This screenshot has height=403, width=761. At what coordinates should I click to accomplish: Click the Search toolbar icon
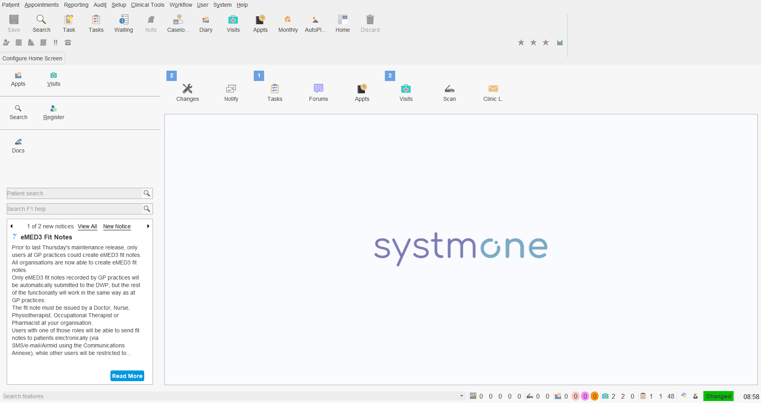point(41,23)
